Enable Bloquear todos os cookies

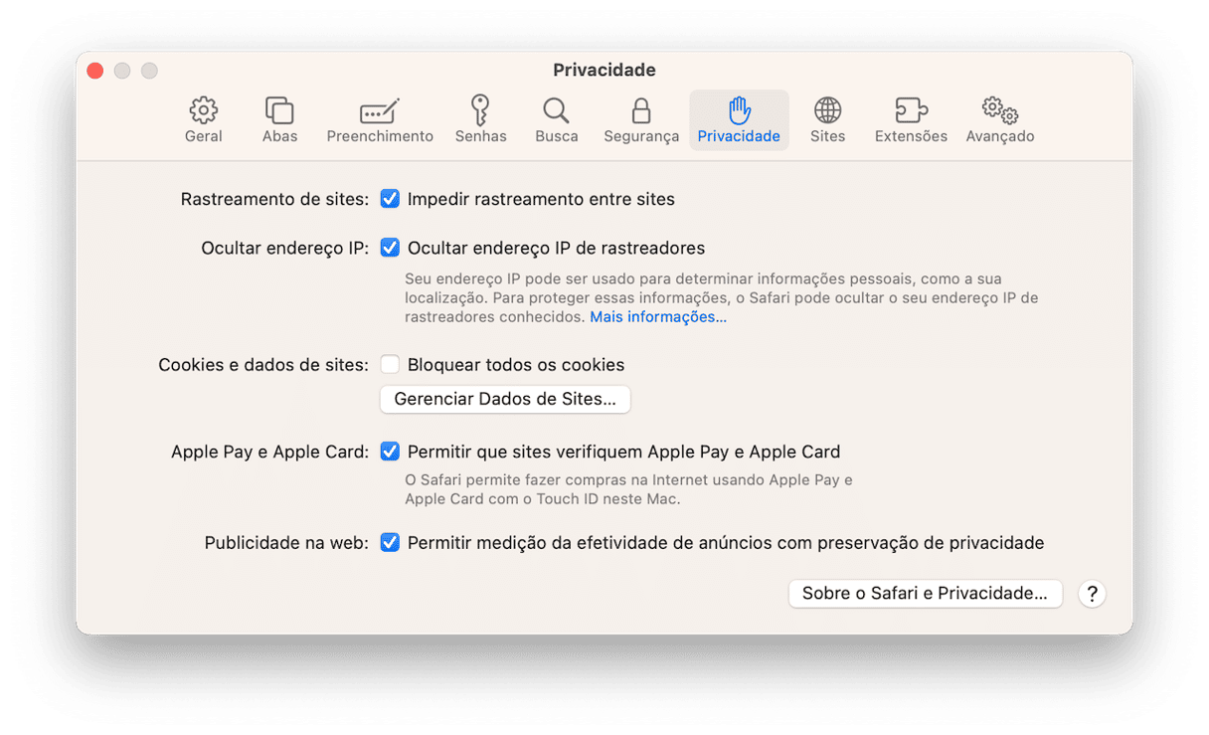pos(390,365)
